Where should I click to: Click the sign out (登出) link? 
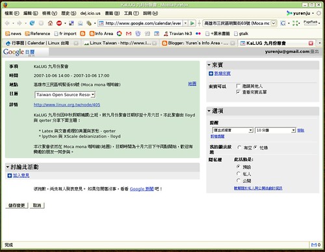tap(315, 51)
